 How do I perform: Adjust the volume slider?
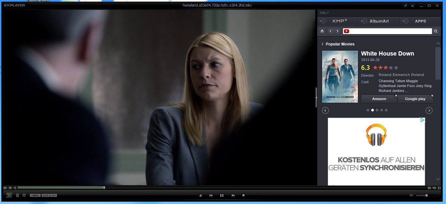(x=426, y=195)
